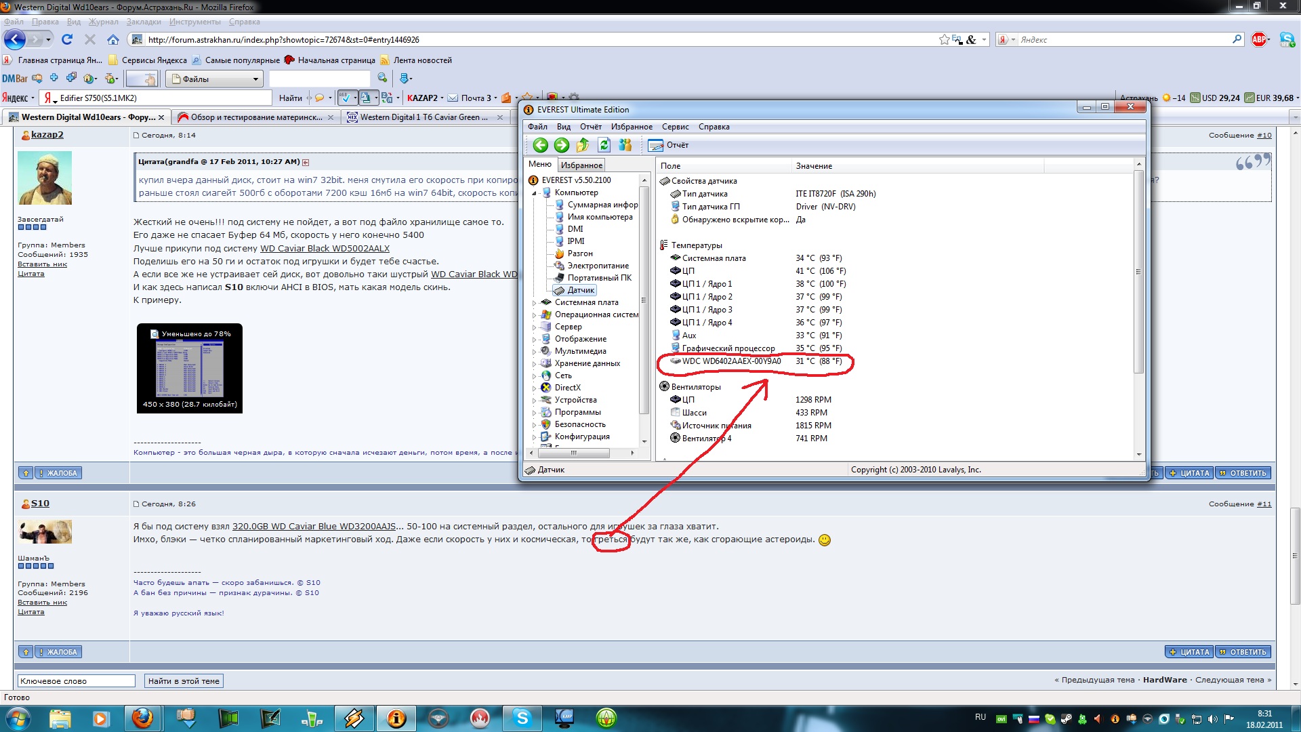Open the Сервис menu in EVEREST
Screen dimensions: 1301x732
point(675,127)
